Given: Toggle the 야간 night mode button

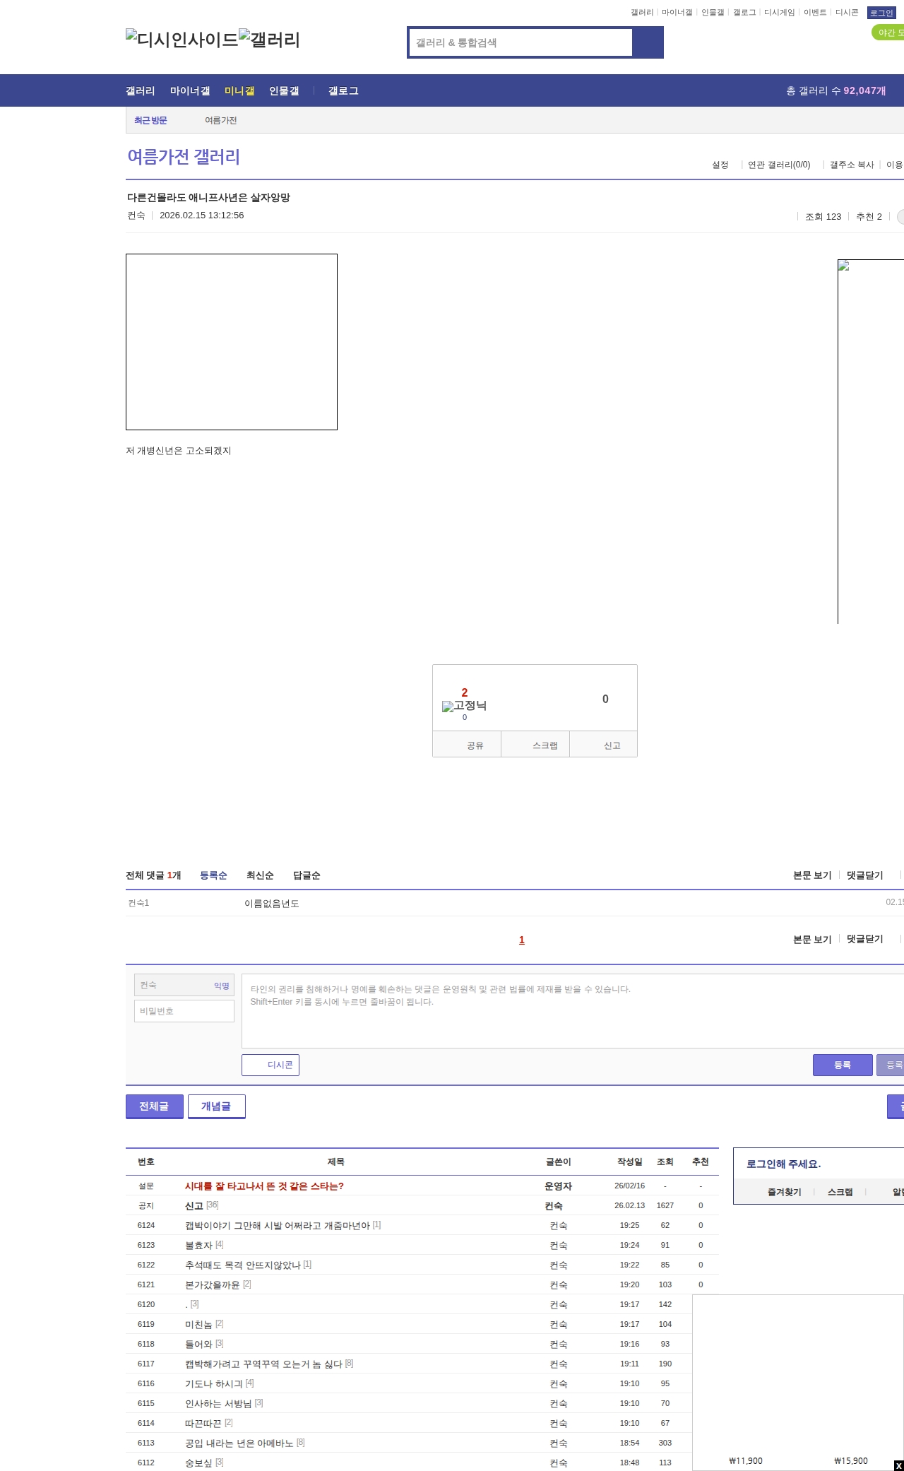Looking at the screenshot, I should coord(888,33).
